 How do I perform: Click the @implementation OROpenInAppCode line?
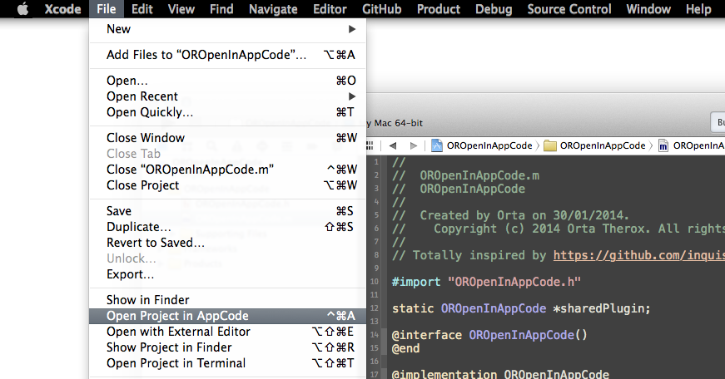click(500, 373)
